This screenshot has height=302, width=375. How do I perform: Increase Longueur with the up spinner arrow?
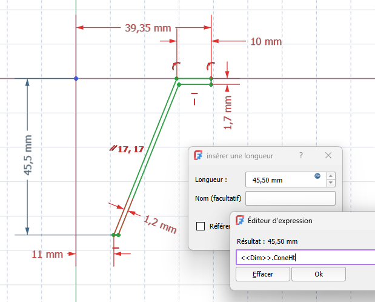330,176
